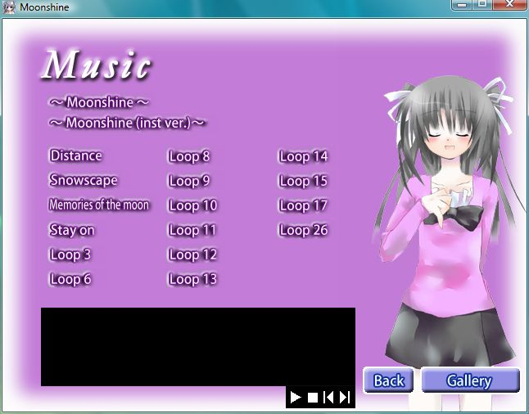Screen dimensions: 529x414
Task: Click the Moonshine app icon in title bar
Action: tap(9, 7)
